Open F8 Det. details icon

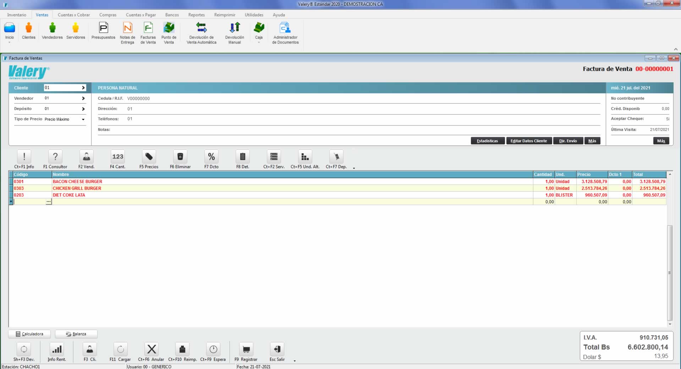(243, 156)
